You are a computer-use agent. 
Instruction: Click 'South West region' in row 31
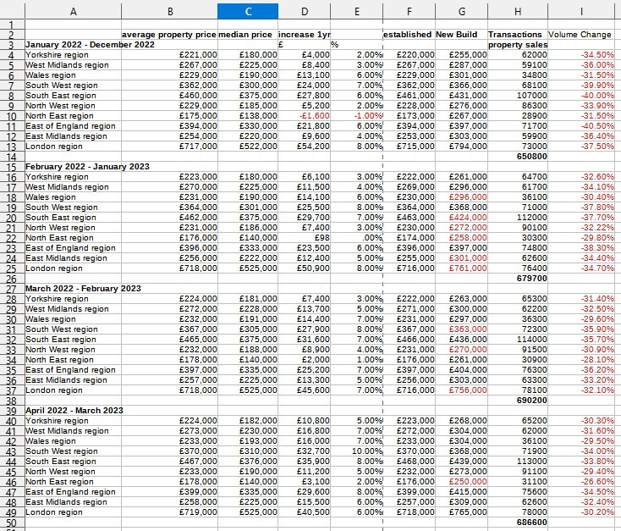[74, 329]
